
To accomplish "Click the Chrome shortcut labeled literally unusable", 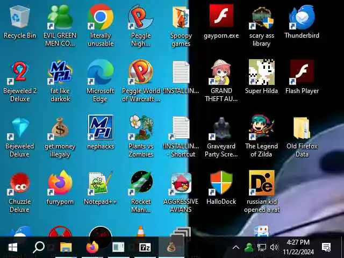I will 101,17.
